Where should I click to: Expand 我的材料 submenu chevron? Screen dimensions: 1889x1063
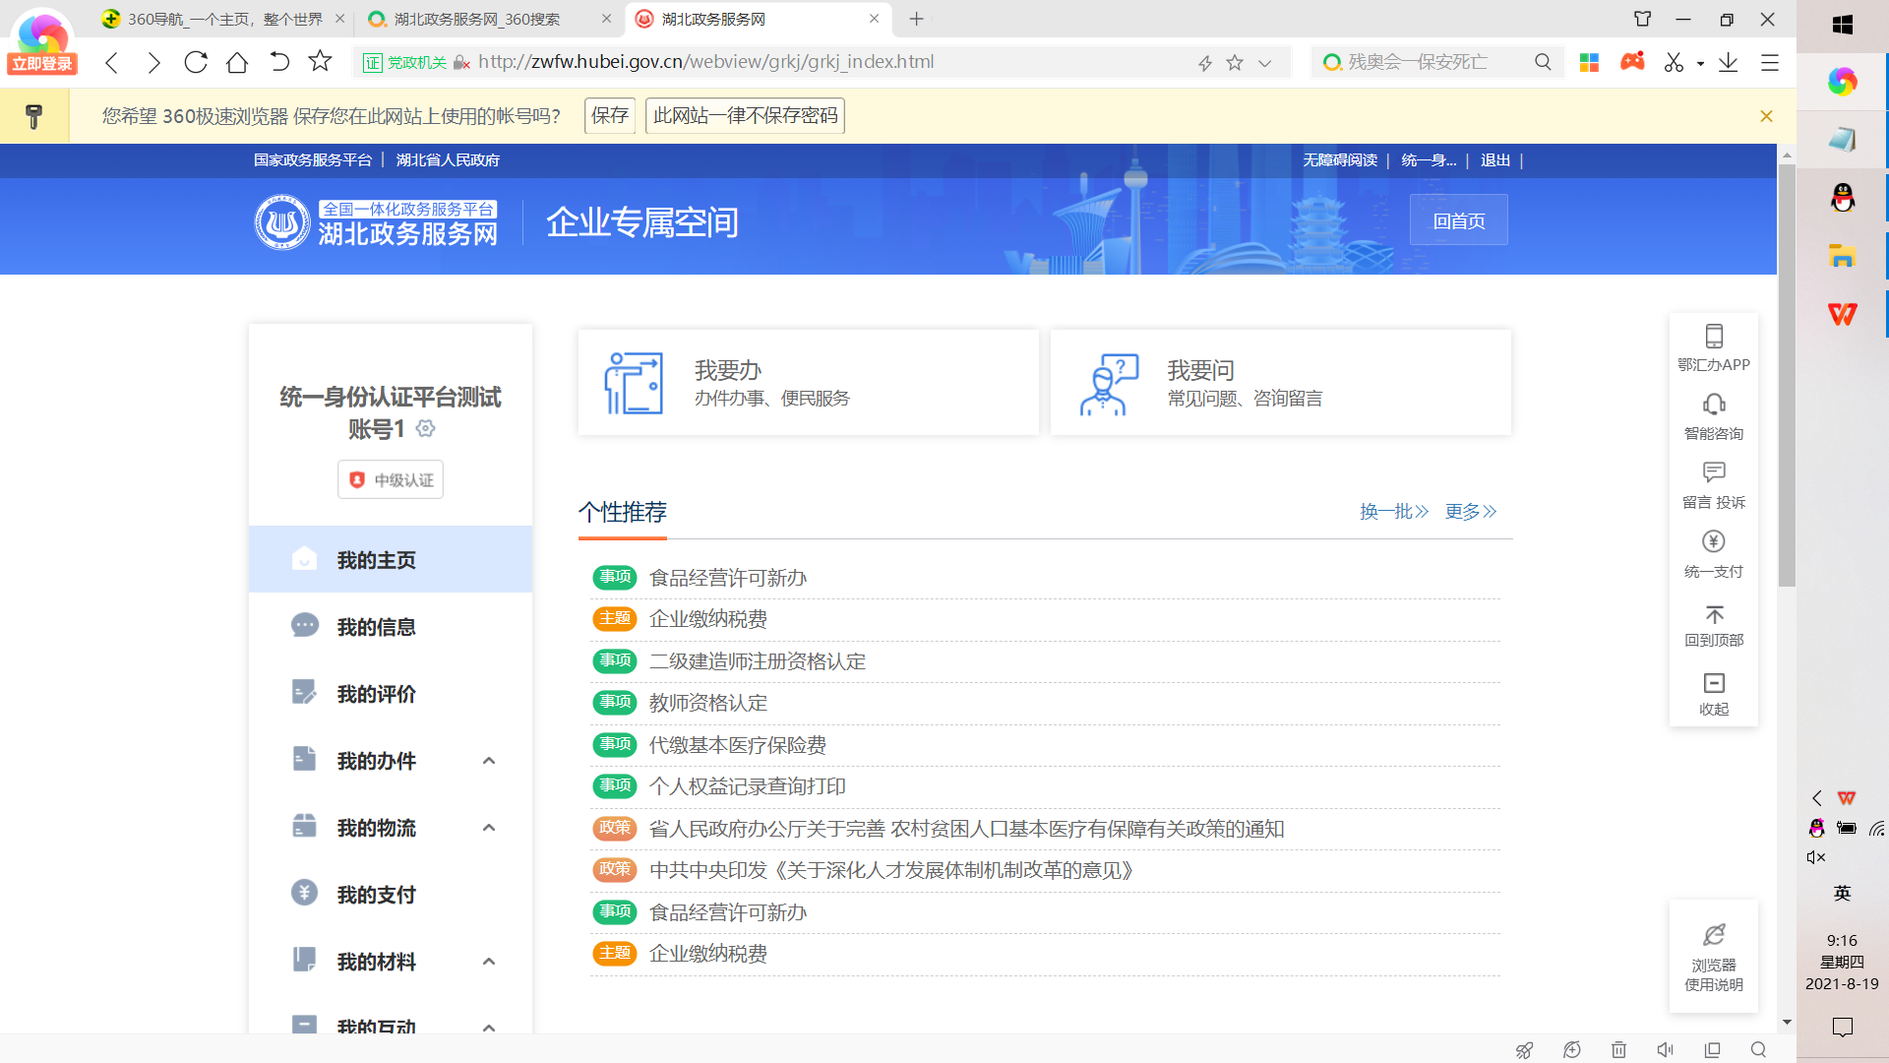click(x=489, y=962)
